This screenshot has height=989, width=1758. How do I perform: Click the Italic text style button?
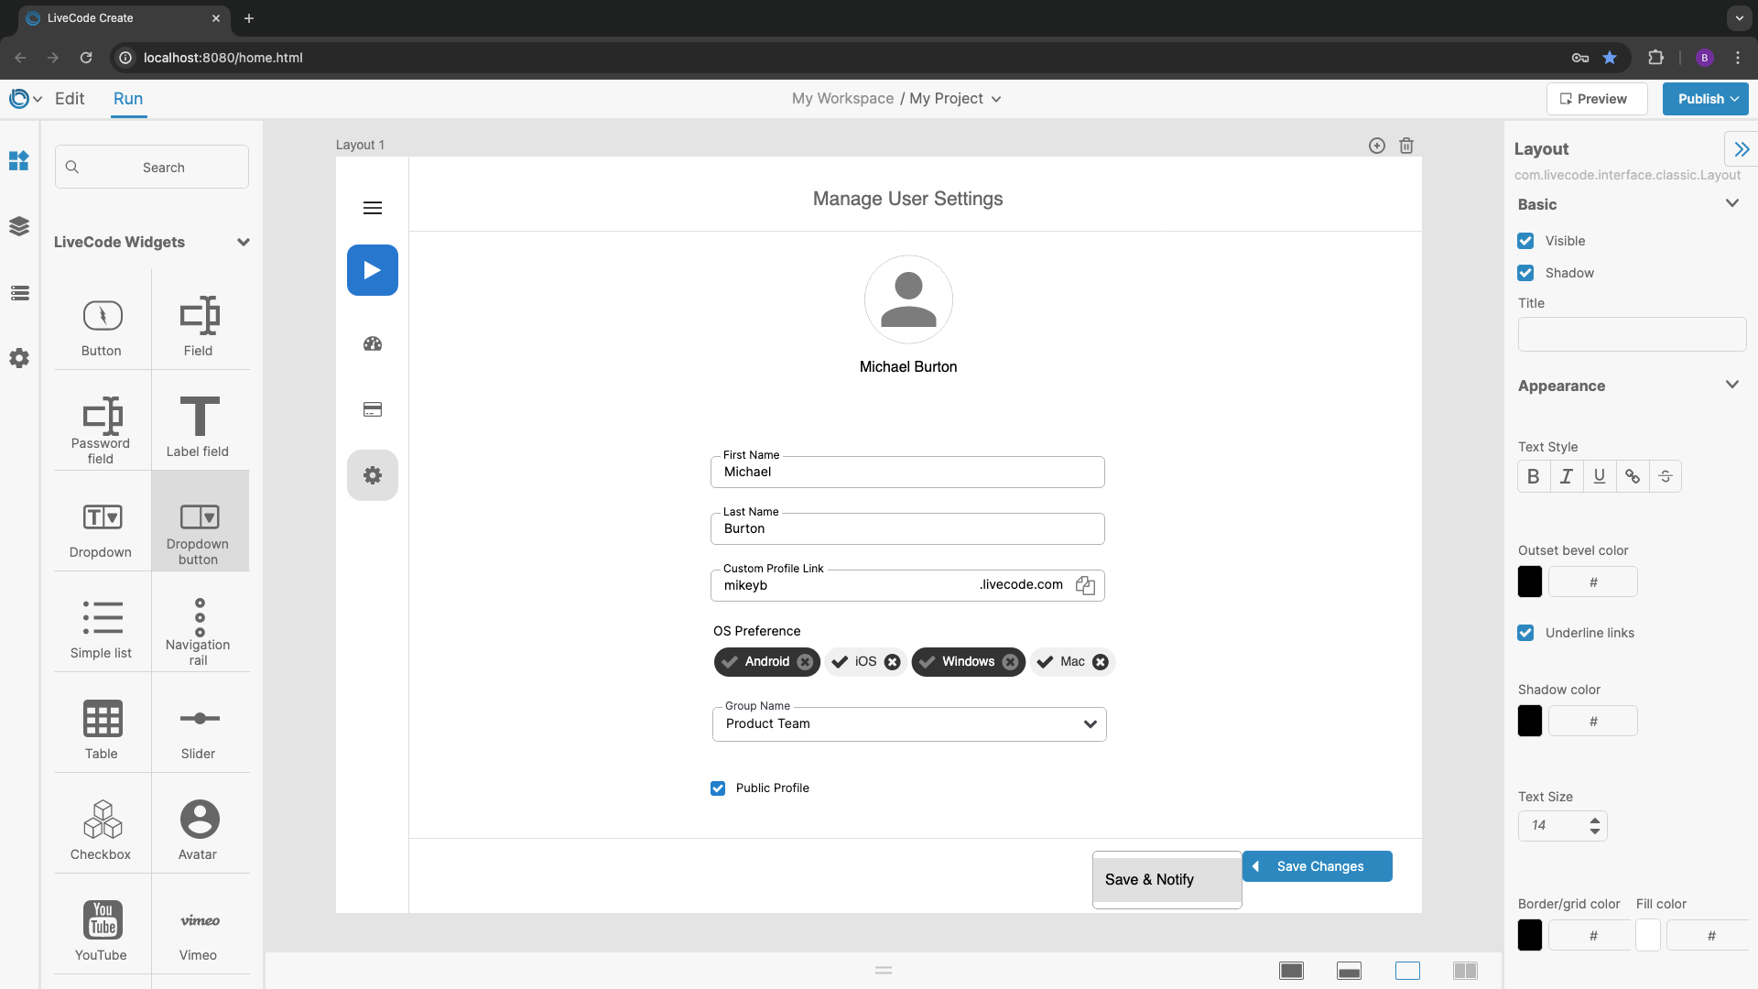(1567, 476)
